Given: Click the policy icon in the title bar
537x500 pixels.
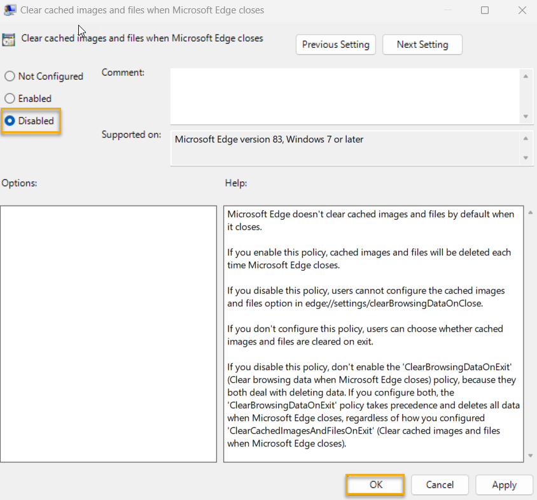Looking at the screenshot, I should point(10,10).
